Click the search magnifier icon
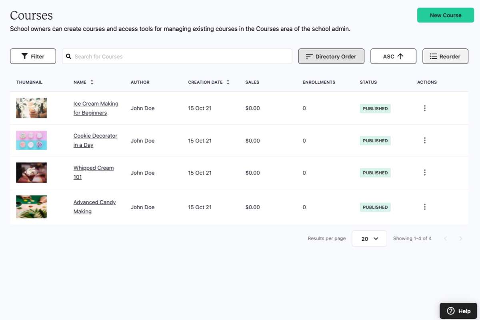 point(68,56)
